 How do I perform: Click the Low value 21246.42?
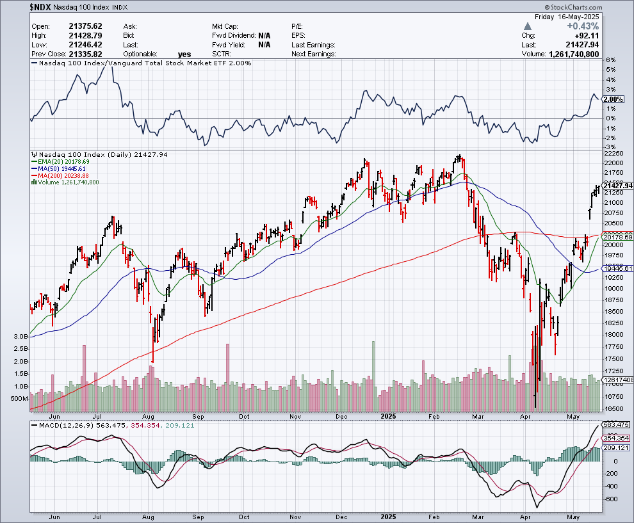pyautogui.click(x=85, y=45)
